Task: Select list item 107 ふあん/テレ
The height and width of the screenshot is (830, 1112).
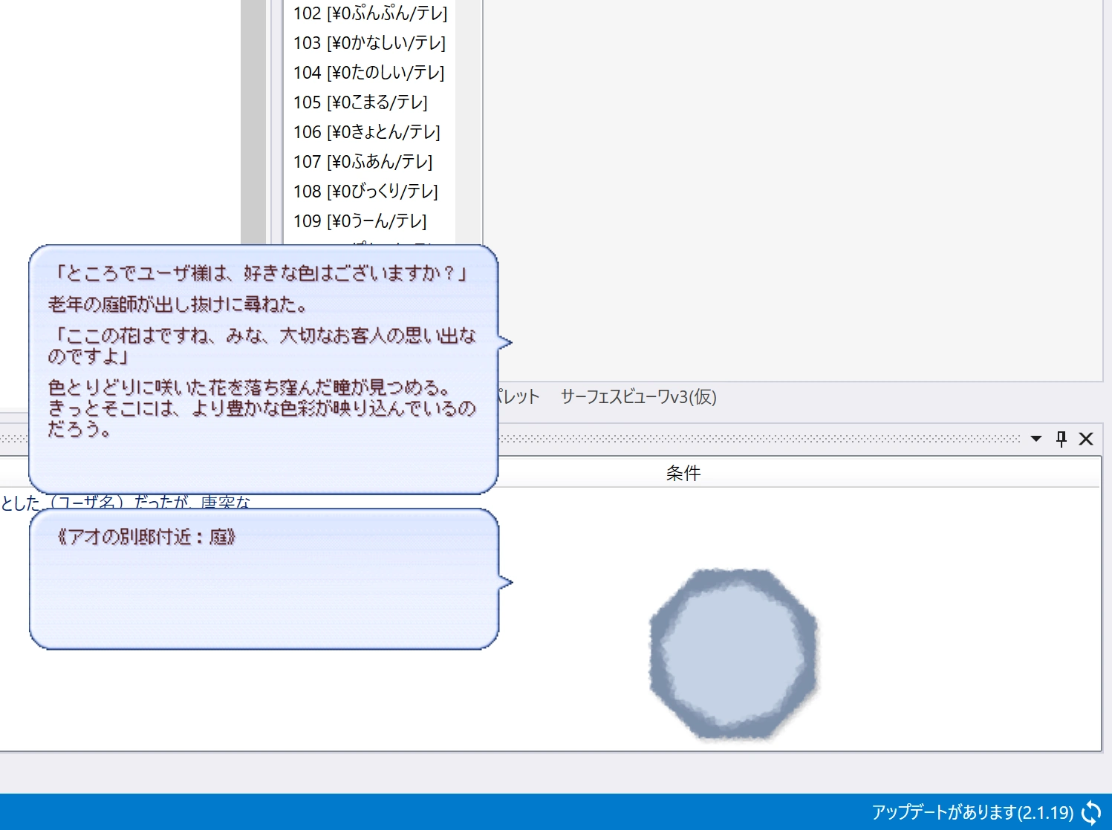Action: click(x=362, y=162)
